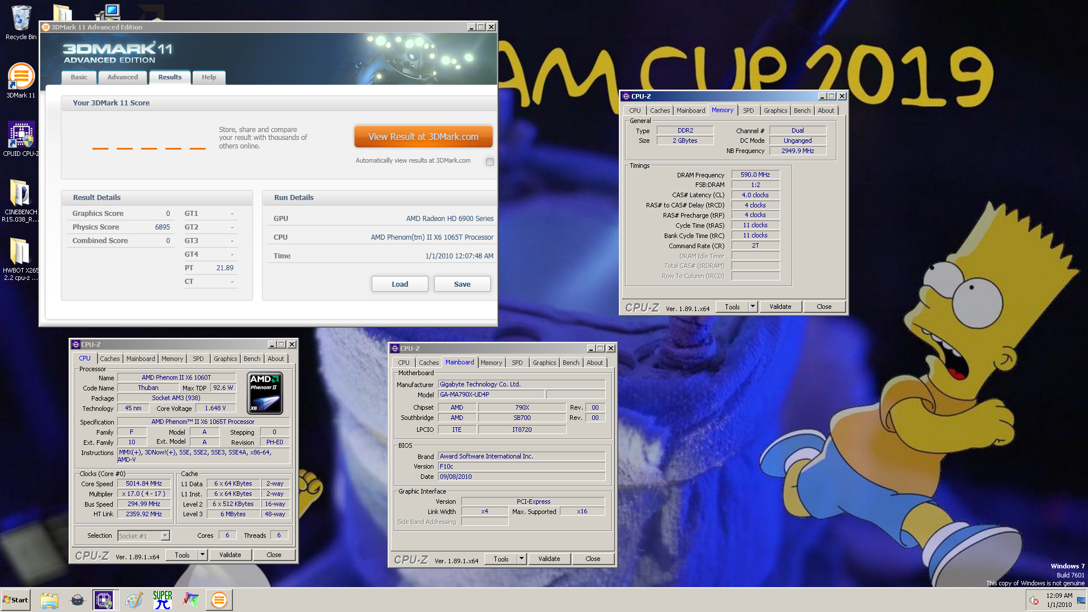
Task: Open the Super PI taskbar icon
Action: click(163, 600)
